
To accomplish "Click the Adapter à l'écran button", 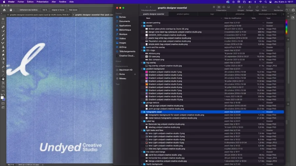I will click(58, 10).
